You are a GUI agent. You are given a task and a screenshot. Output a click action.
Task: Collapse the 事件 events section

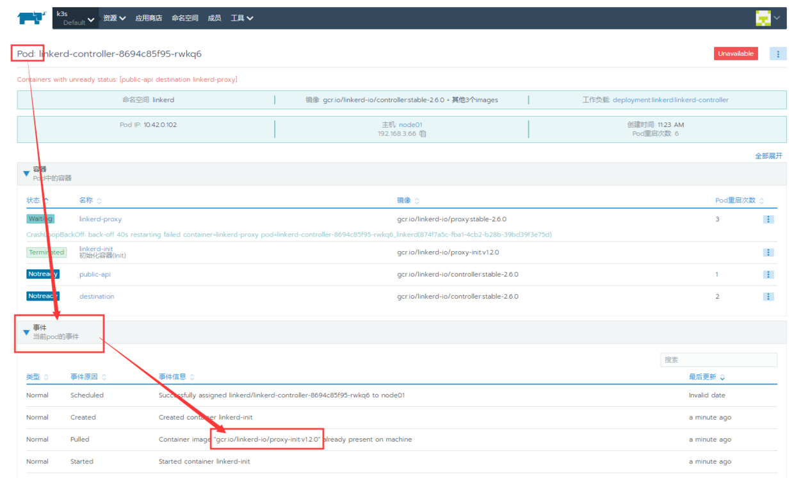pyautogui.click(x=26, y=332)
